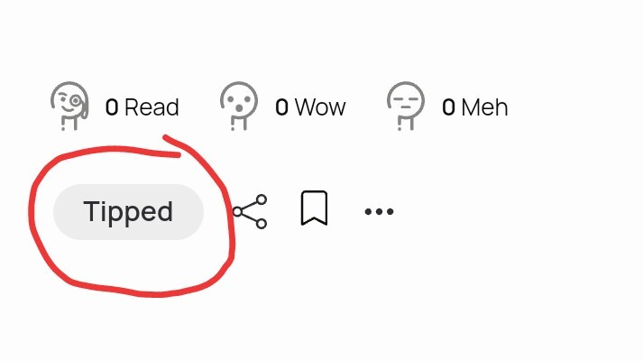Toggle the Meh reaction label

(x=484, y=107)
